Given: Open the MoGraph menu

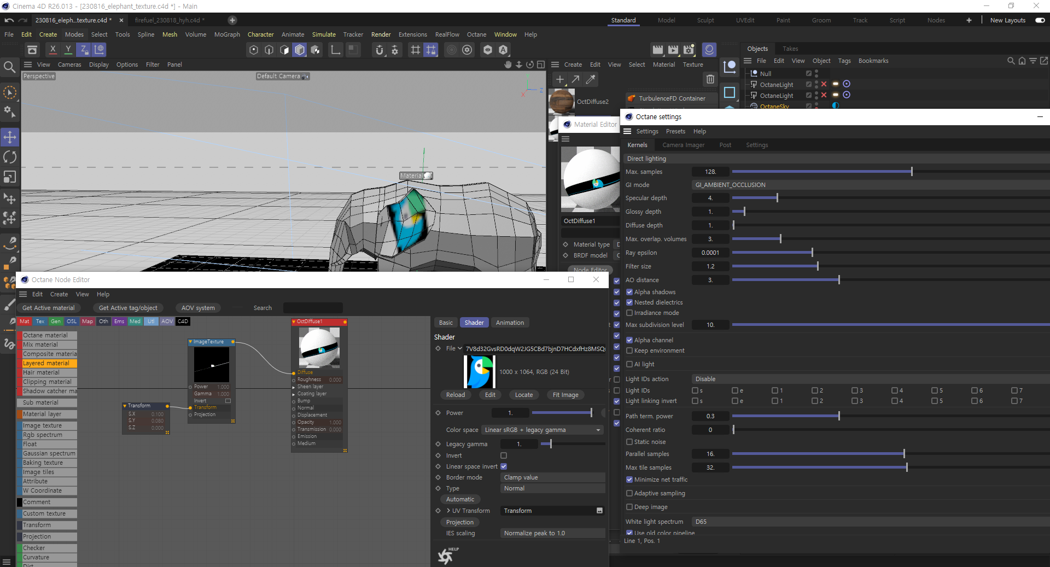Looking at the screenshot, I should (x=227, y=34).
